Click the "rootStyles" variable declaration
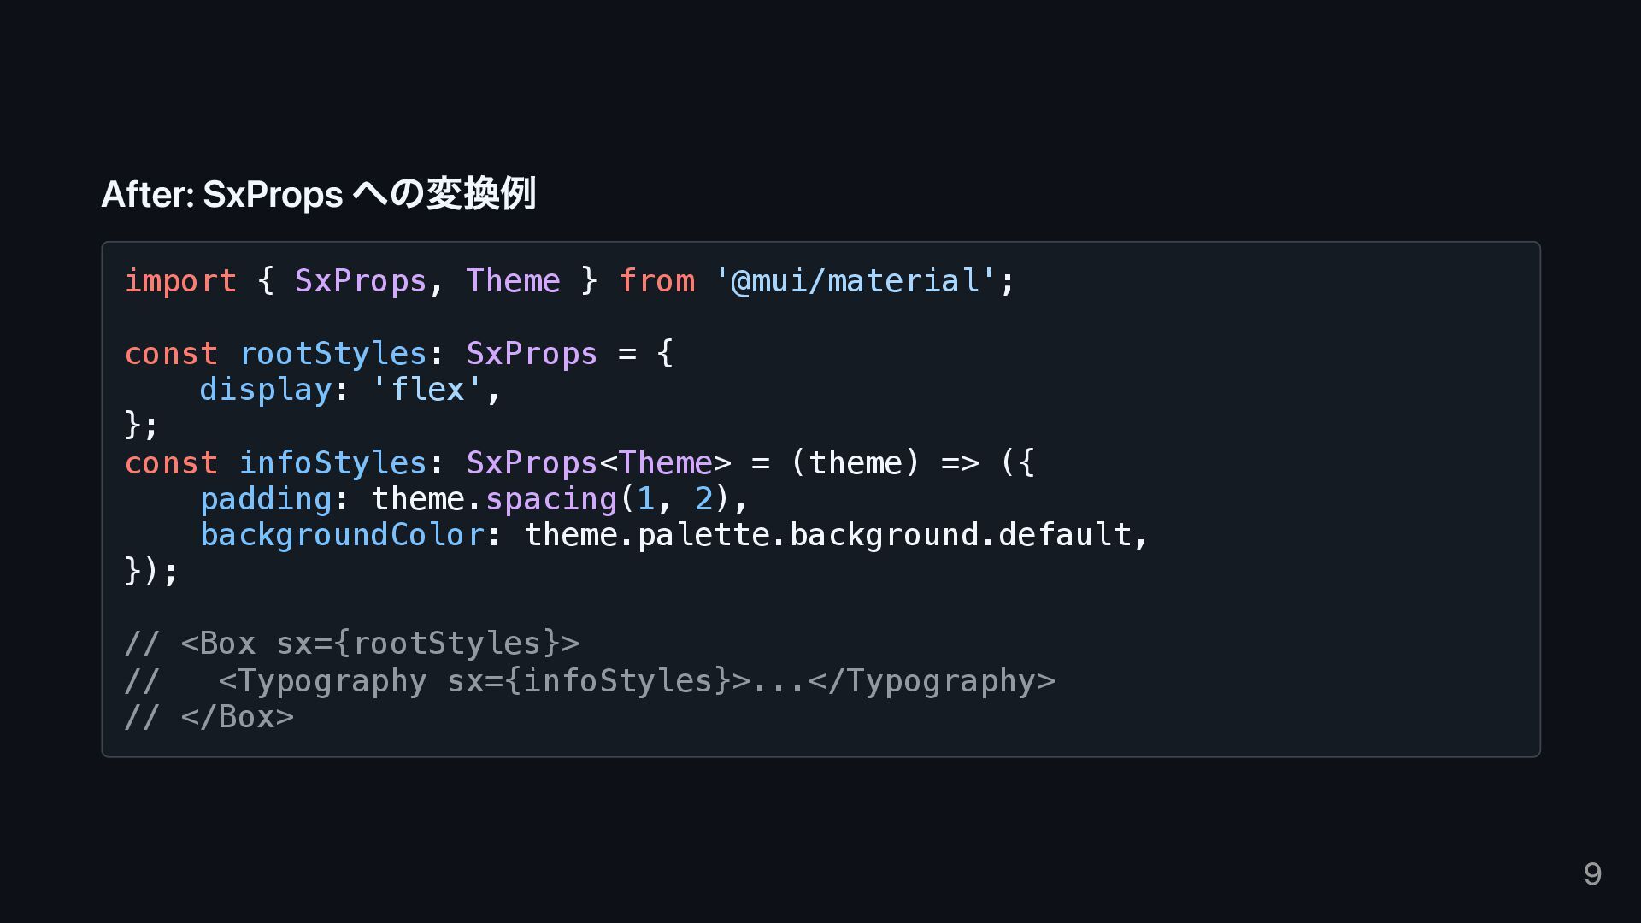Screen dimensions: 1641x923 click(332, 354)
